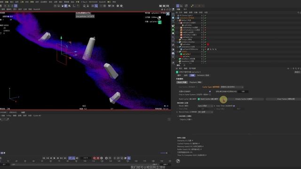Open the Inclusion tab
The width and height of the screenshot is (301, 169).
point(203,75)
